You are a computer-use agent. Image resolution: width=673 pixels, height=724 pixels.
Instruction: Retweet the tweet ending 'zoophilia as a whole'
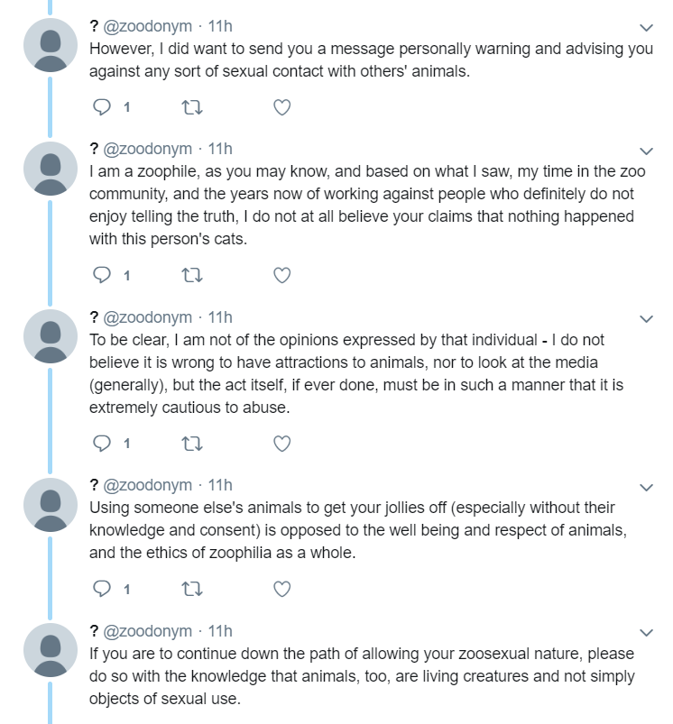coord(191,589)
